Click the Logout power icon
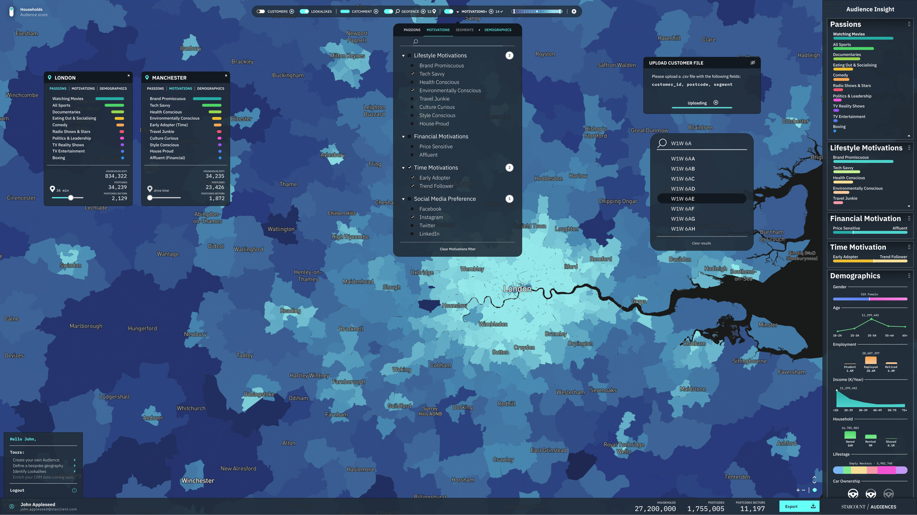The image size is (917, 515). [74, 490]
